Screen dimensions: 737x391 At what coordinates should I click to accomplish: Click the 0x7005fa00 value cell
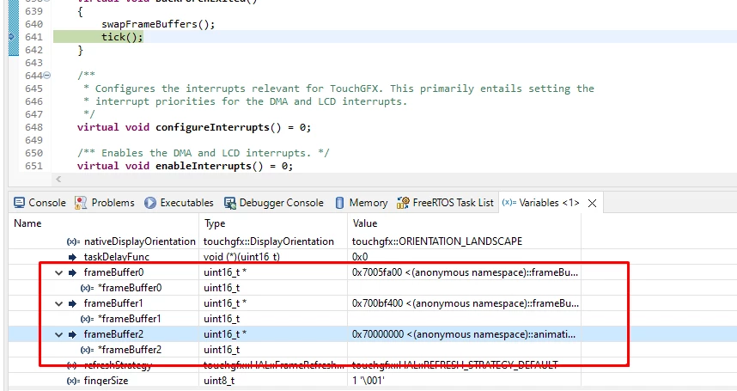tap(465, 272)
